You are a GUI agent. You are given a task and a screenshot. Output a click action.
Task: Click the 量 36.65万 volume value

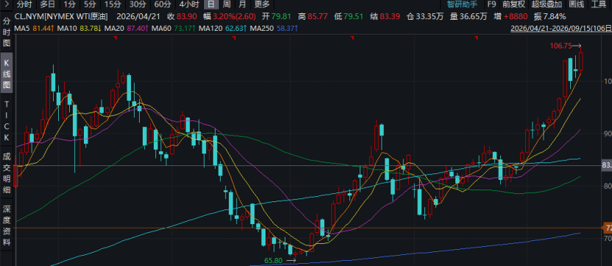(x=469, y=16)
